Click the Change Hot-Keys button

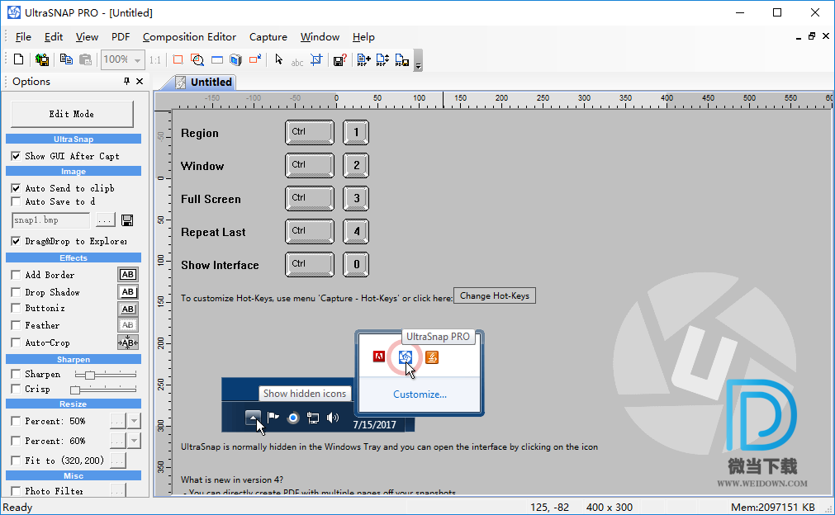494,295
